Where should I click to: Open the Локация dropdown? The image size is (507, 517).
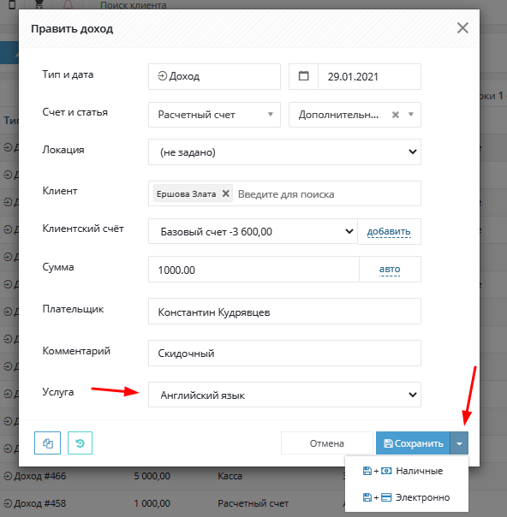[x=284, y=152]
